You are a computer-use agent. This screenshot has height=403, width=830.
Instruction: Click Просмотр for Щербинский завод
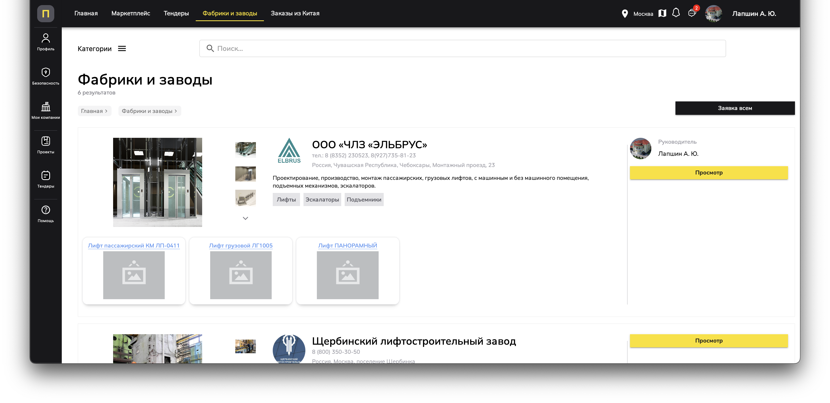(709, 341)
